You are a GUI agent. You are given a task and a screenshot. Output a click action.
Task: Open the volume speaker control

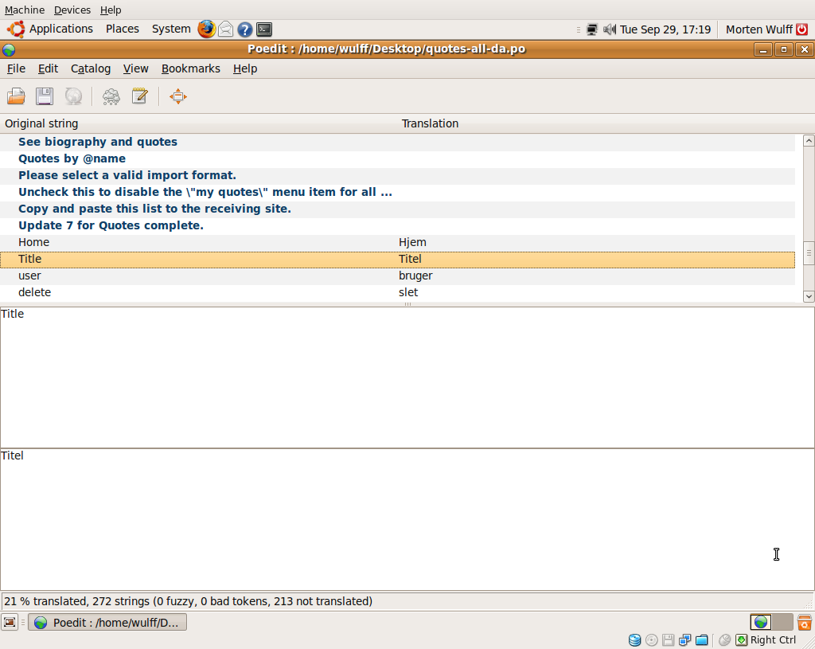point(609,29)
